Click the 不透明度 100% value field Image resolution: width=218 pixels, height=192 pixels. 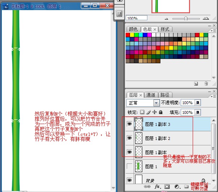(188, 103)
